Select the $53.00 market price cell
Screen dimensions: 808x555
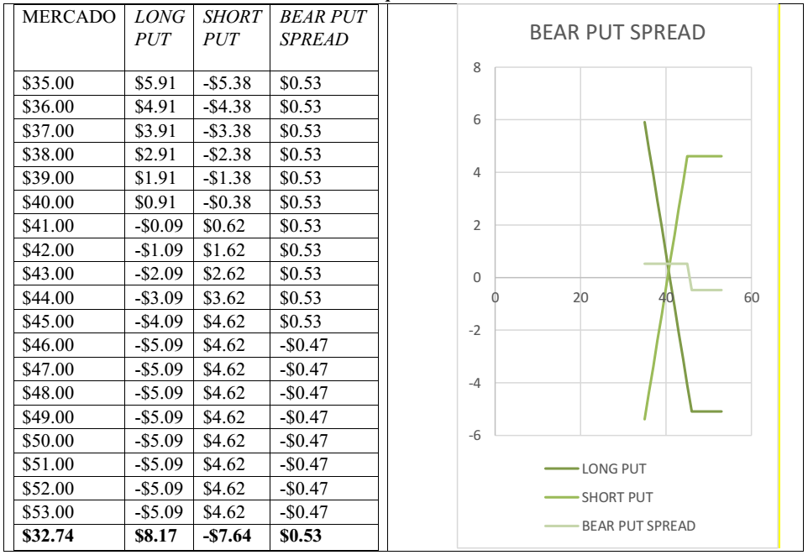[x=48, y=512]
